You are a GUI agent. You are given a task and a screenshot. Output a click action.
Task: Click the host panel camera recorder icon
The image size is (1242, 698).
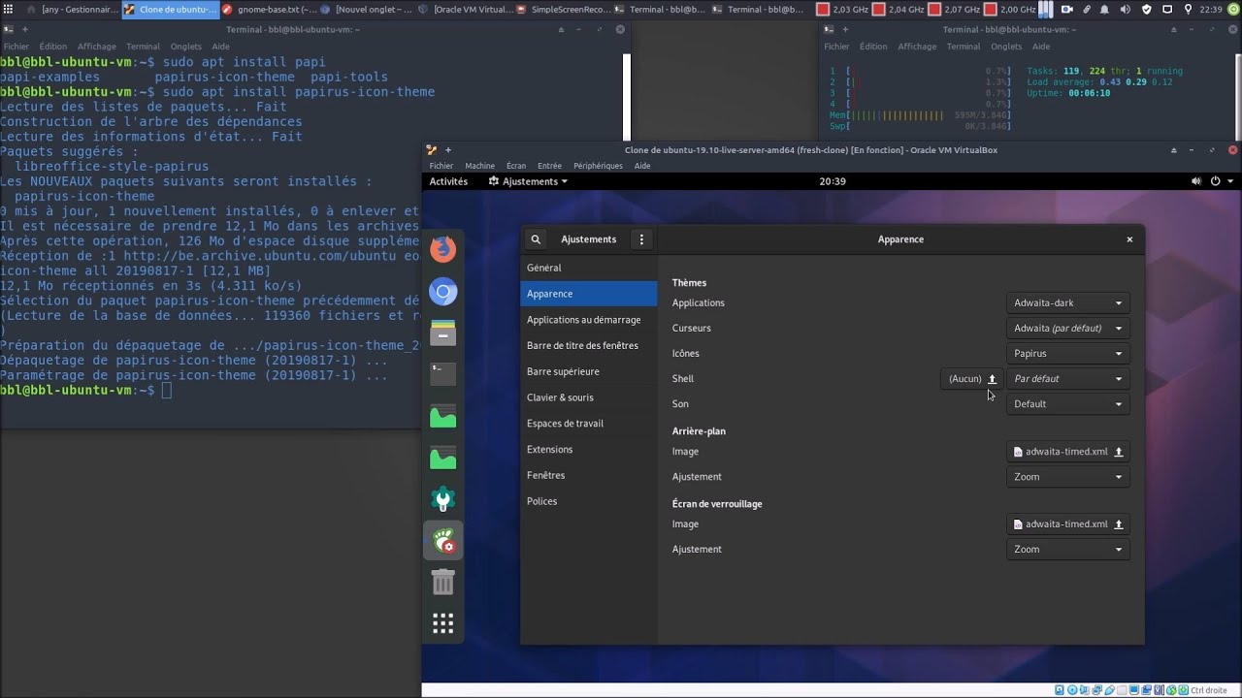(x=1066, y=10)
